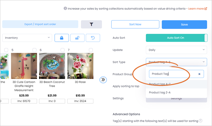
Task: Click the circular reset arrow icon
Action: tap(93, 38)
